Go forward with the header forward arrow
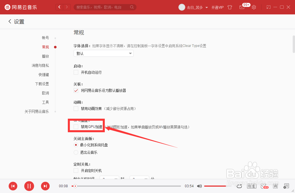 (67, 7)
